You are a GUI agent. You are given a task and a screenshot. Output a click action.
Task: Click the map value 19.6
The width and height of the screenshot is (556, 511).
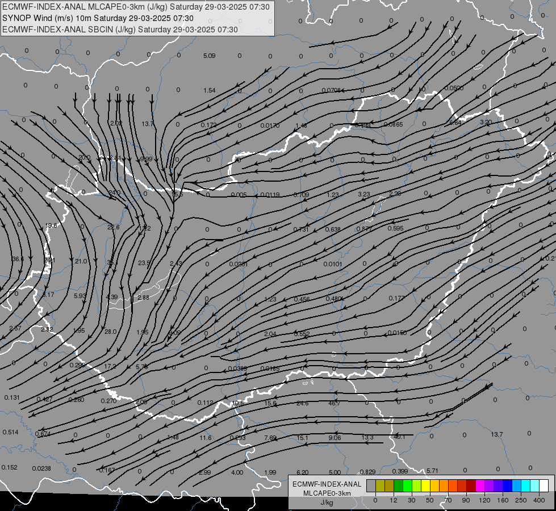(51, 225)
